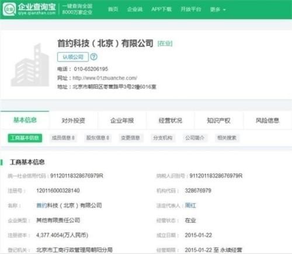This screenshot has width=292, height=254.
Task: Click the 在业 status tag beside title
Action: click(165, 43)
